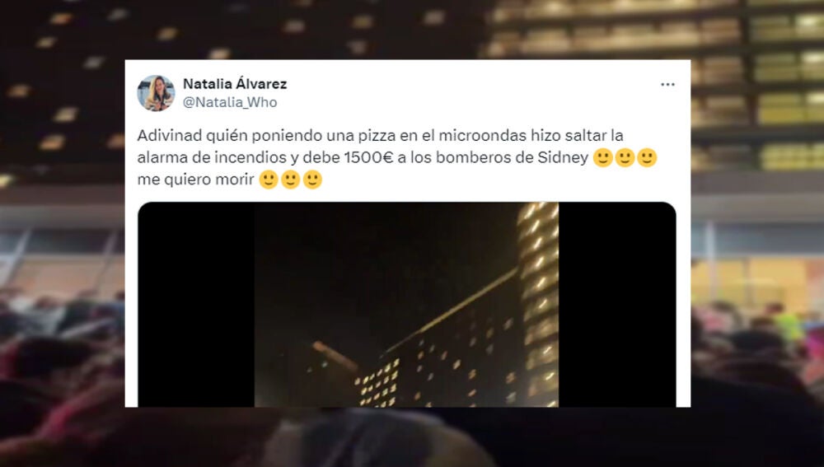
Task: Click the first smiley emoji after Sidney
Action: click(x=603, y=157)
